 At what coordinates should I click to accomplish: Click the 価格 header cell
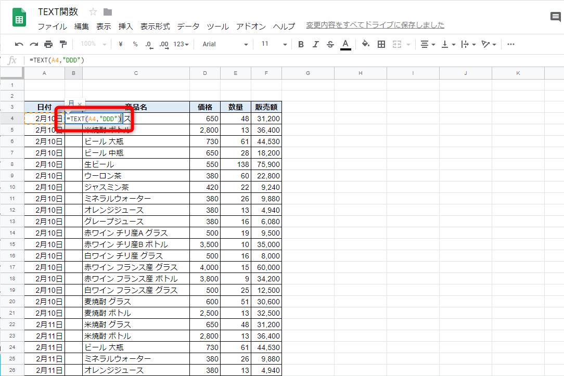coord(205,107)
